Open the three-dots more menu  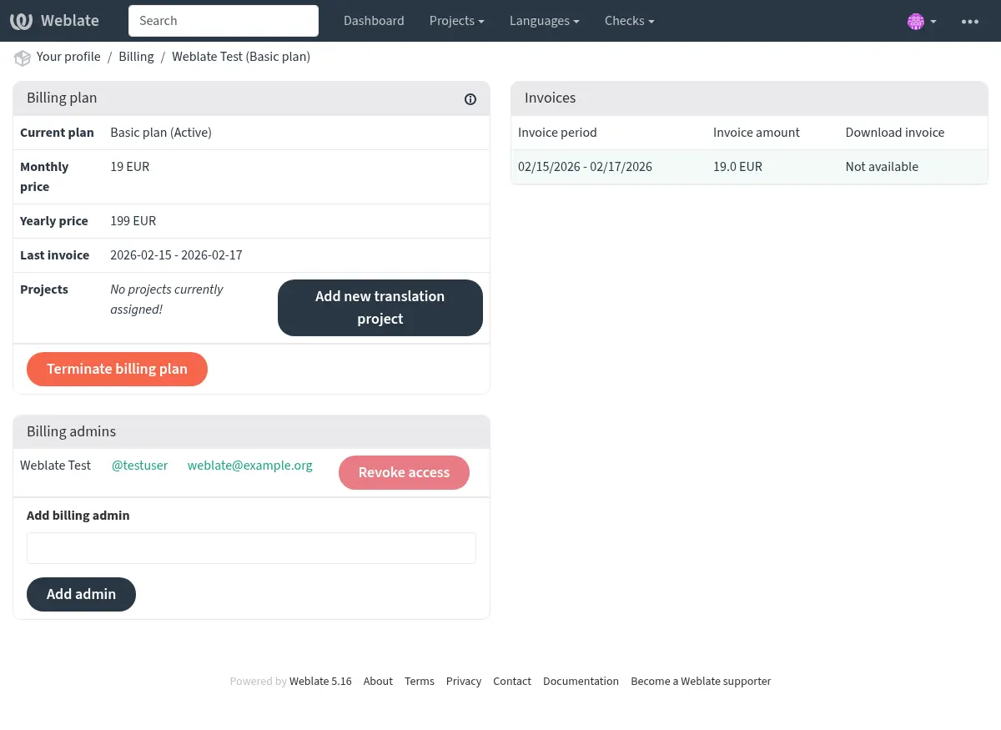[969, 22]
